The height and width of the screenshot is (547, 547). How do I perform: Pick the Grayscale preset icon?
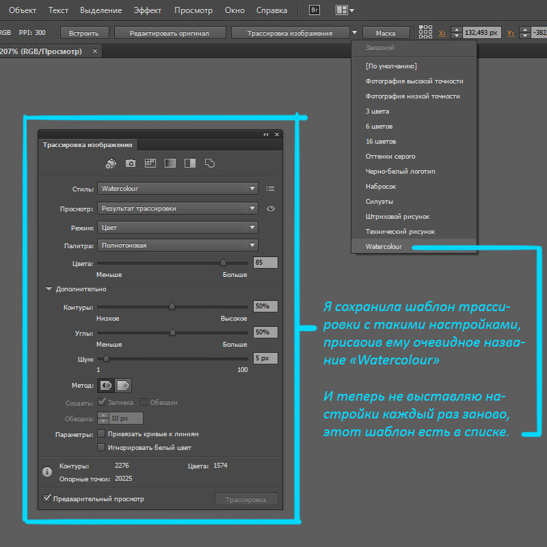170,163
